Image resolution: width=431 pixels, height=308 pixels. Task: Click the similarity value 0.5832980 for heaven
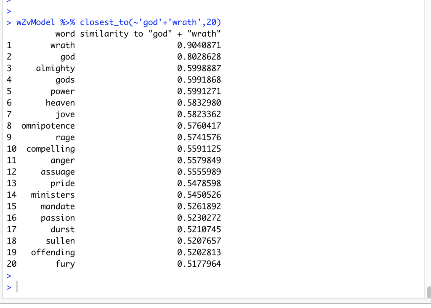(x=199, y=103)
